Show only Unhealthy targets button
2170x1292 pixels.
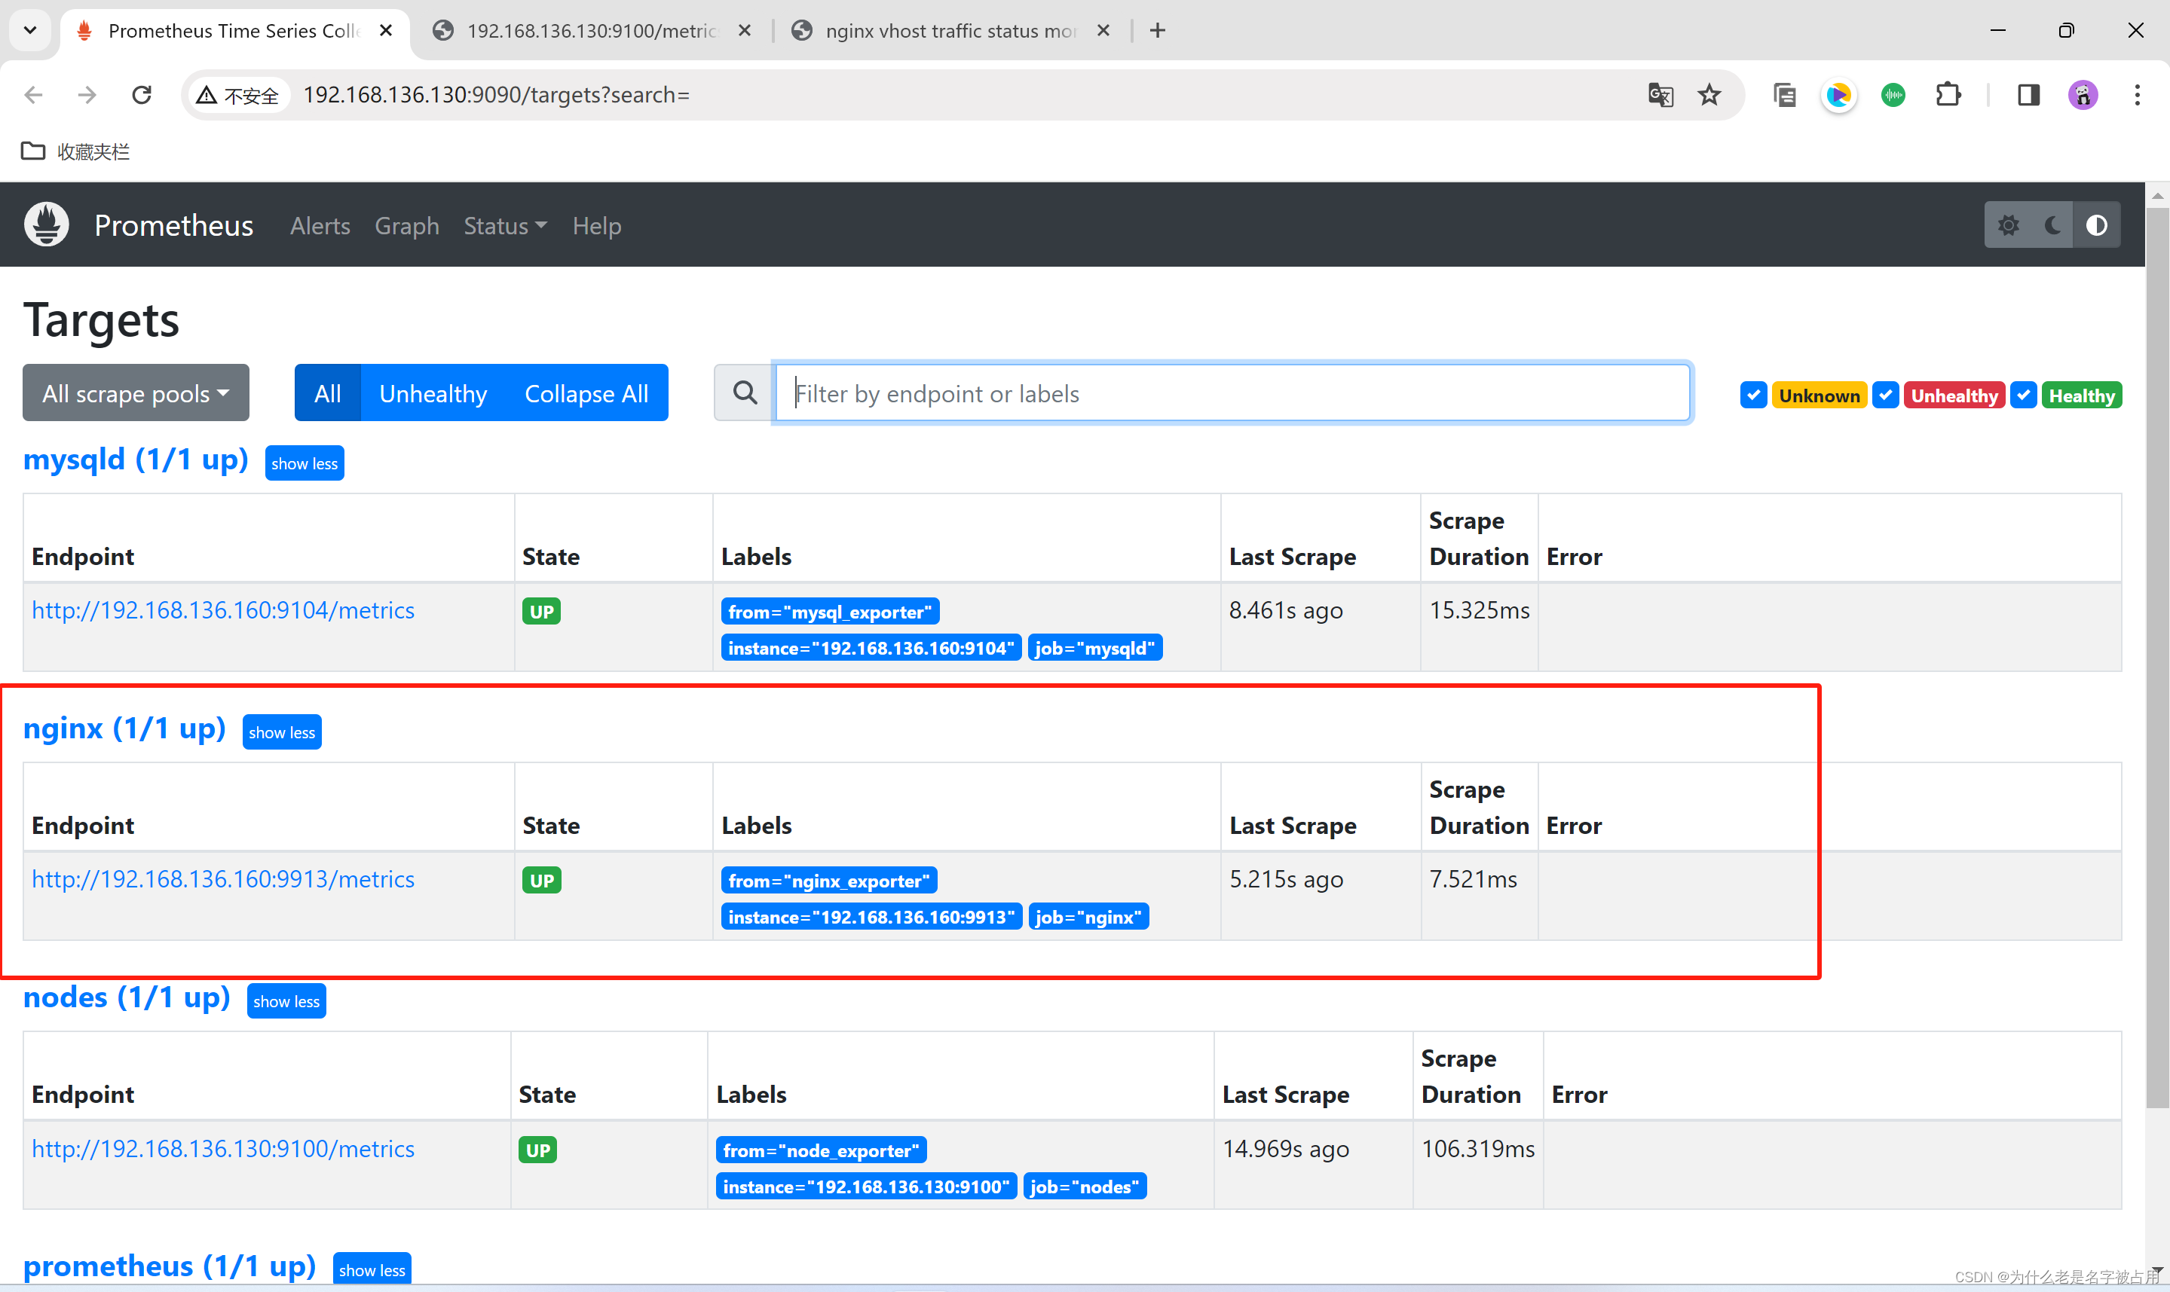(433, 392)
